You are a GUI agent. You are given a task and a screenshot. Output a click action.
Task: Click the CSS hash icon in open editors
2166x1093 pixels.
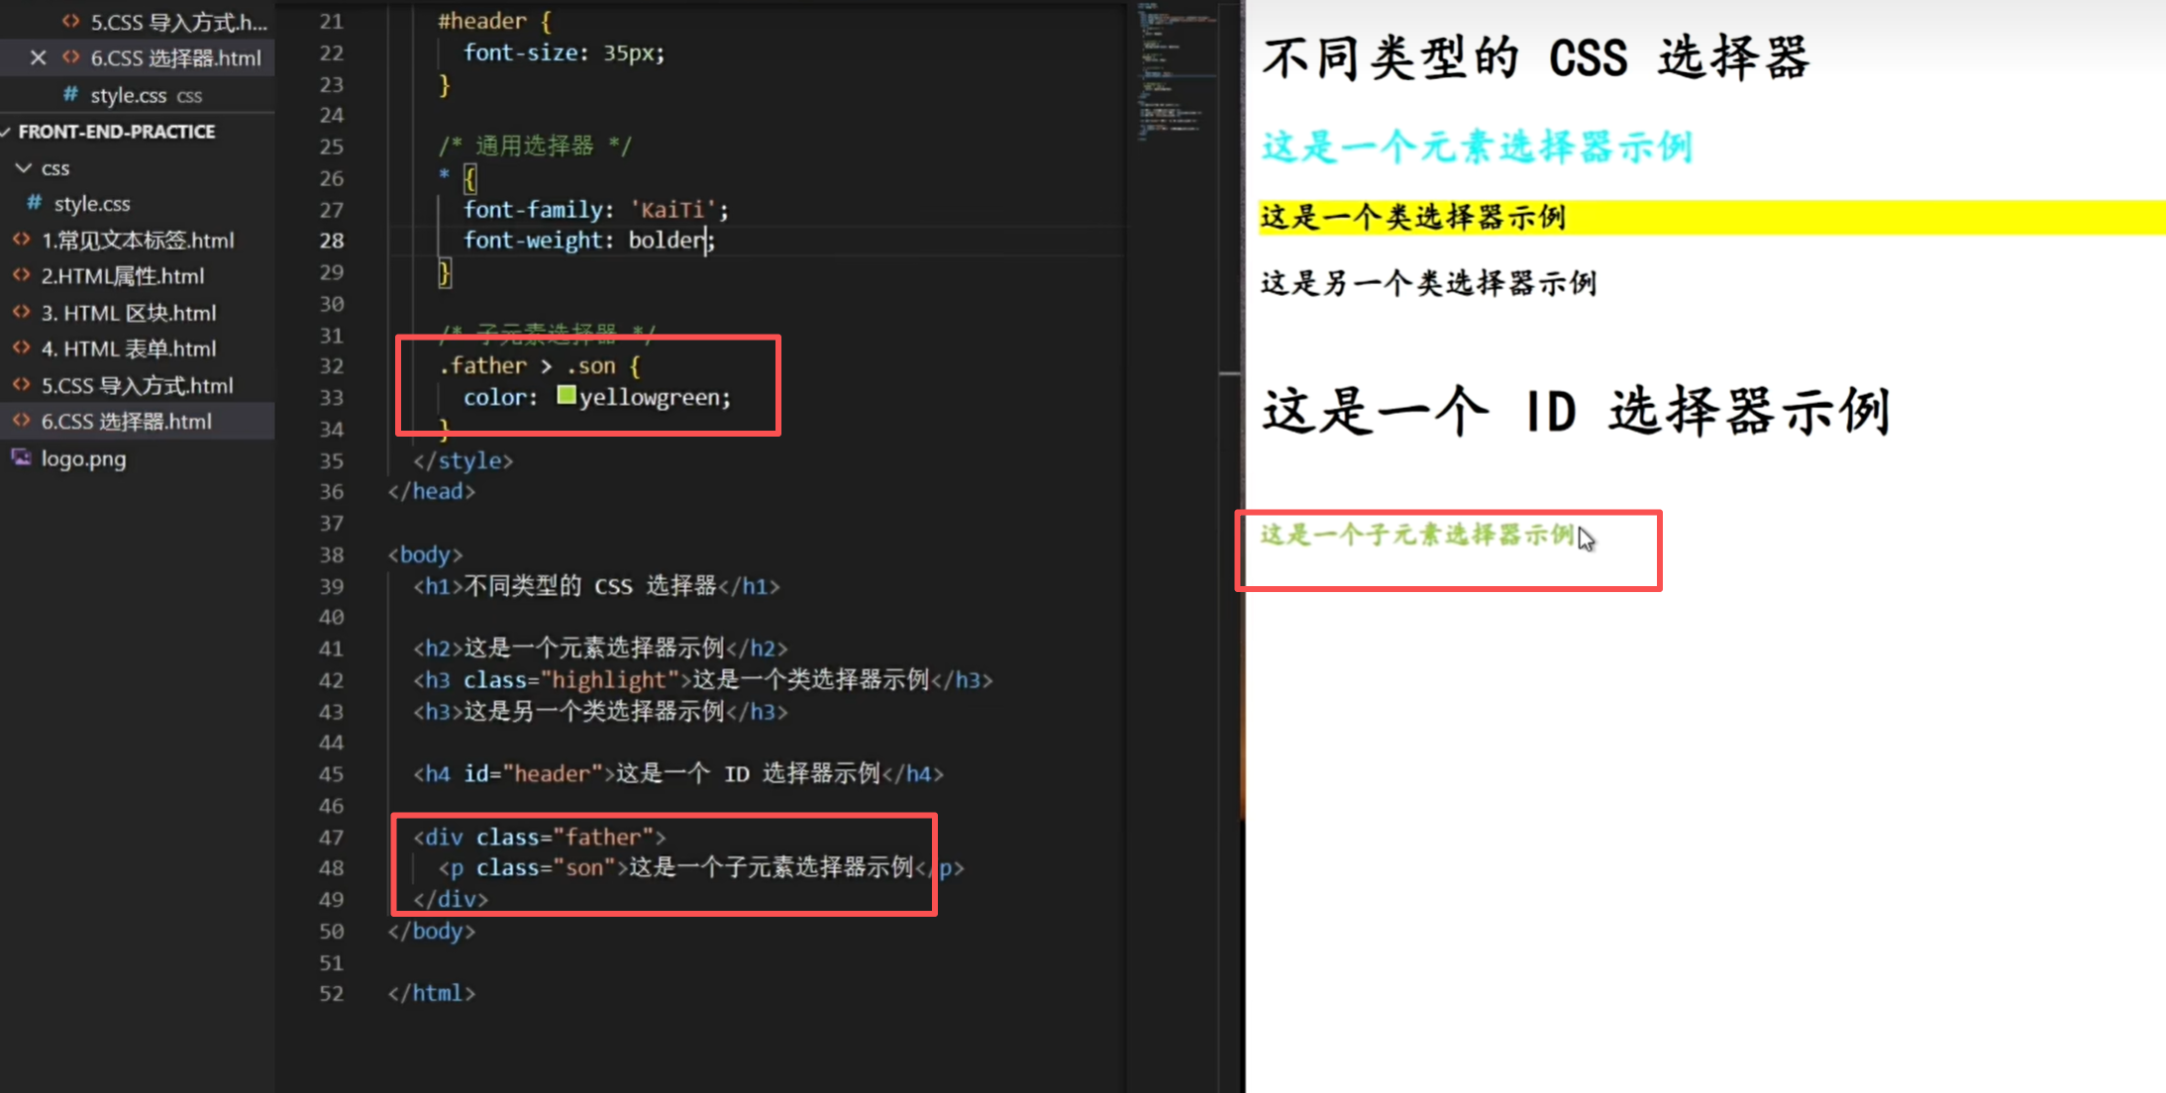(x=70, y=95)
